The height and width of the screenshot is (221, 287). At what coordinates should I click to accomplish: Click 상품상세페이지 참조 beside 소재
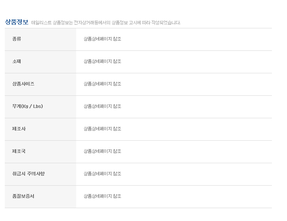(x=102, y=62)
